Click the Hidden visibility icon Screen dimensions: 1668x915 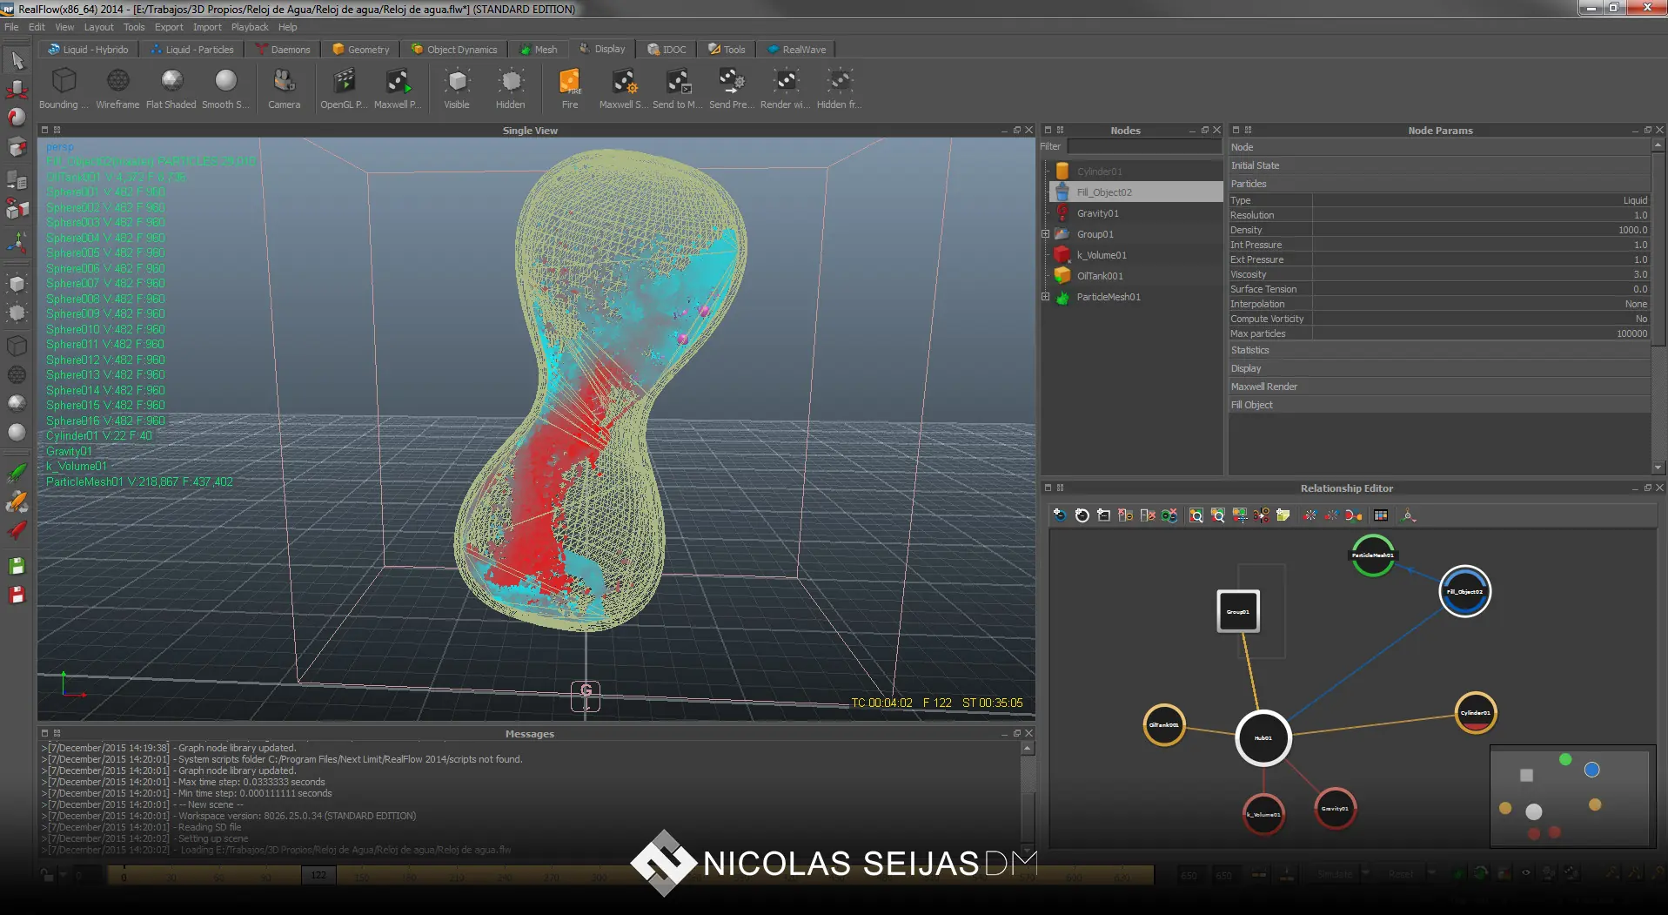511,83
